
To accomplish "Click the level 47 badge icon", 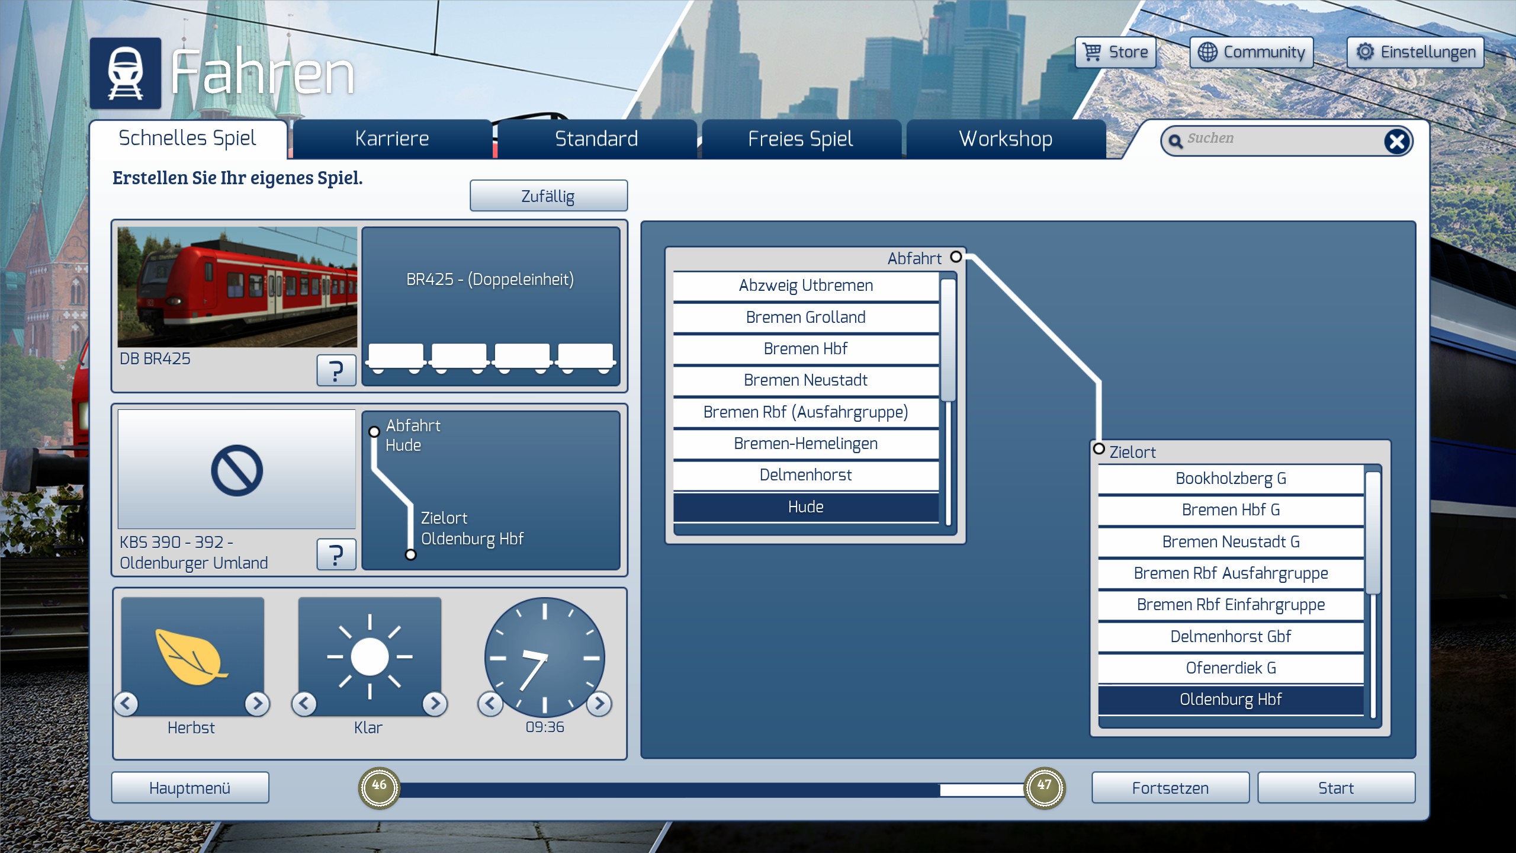I will [1044, 787].
